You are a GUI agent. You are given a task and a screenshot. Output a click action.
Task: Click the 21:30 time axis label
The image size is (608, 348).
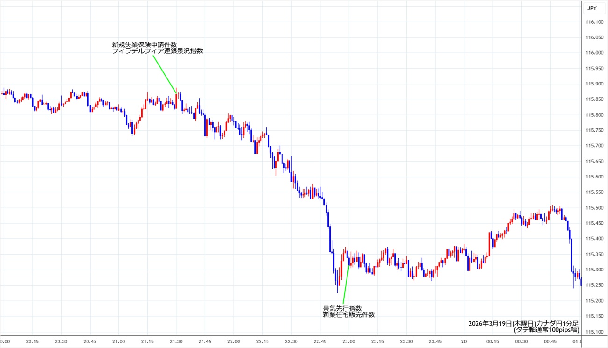tap(176, 341)
